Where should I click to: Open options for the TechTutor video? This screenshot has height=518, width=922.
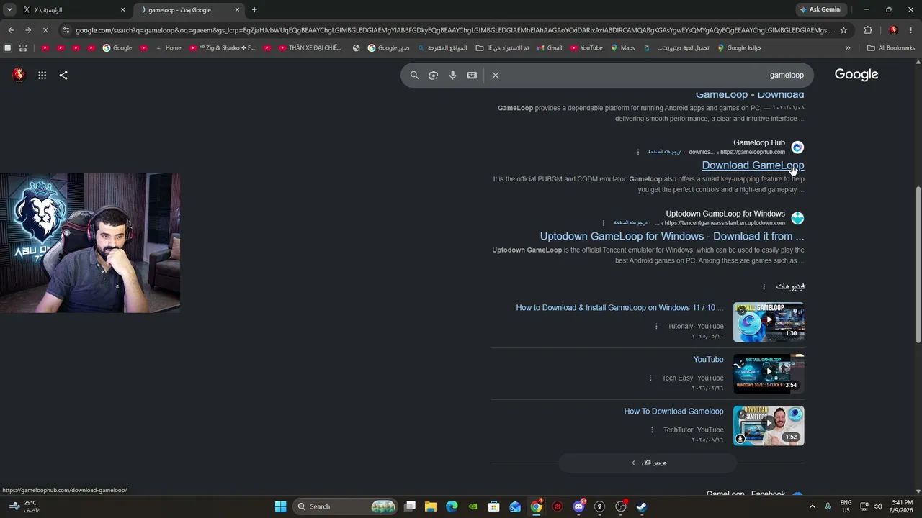pyautogui.click(x=652, y=430)
